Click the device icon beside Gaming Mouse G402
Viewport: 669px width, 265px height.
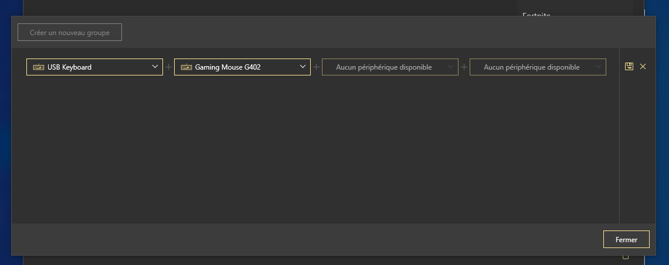[x=186, y=67]
